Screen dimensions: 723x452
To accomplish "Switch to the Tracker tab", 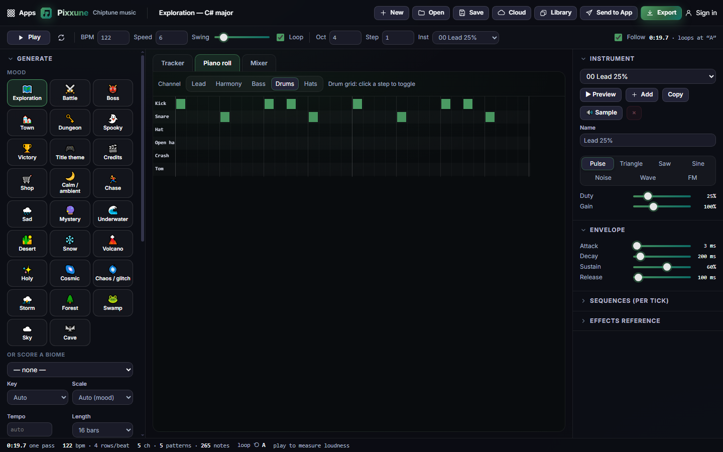I will point(173,63).
